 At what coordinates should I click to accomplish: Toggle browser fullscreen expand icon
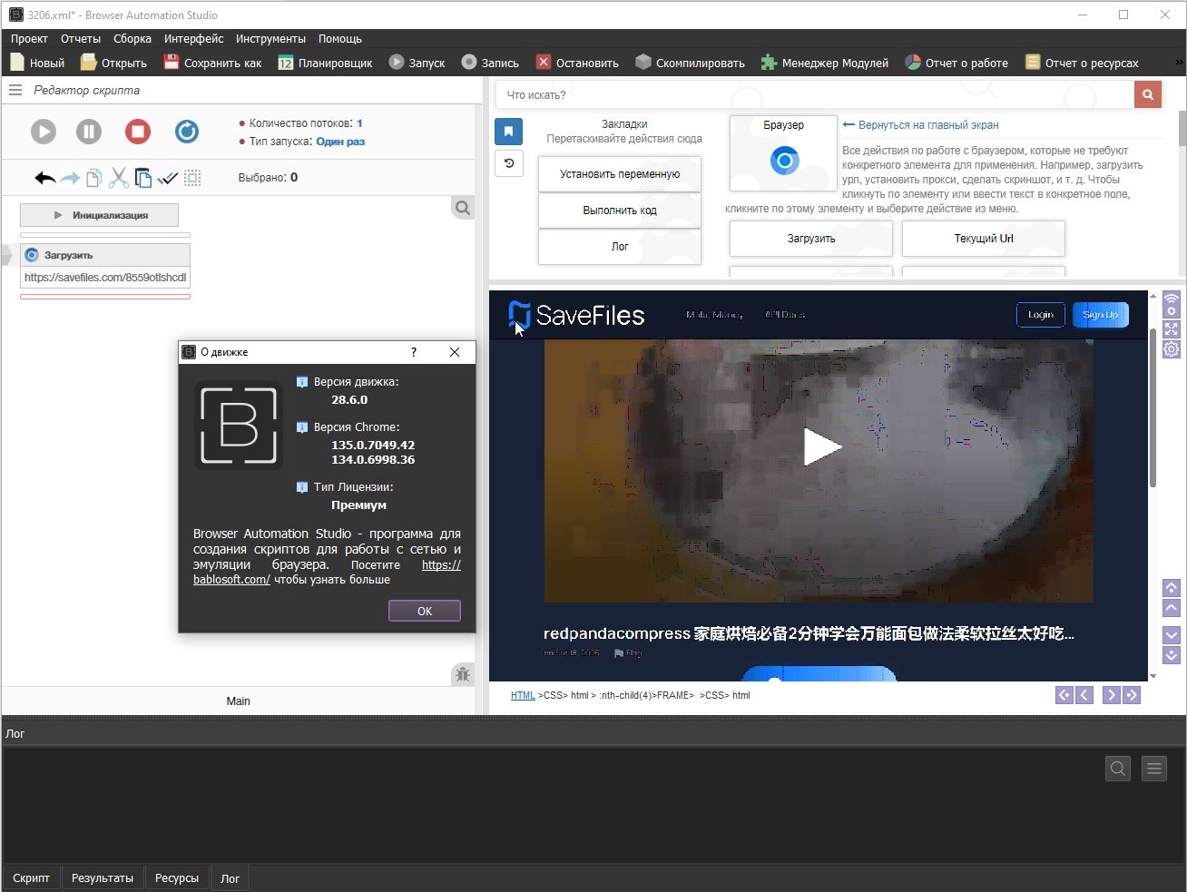click(1172, 328)
